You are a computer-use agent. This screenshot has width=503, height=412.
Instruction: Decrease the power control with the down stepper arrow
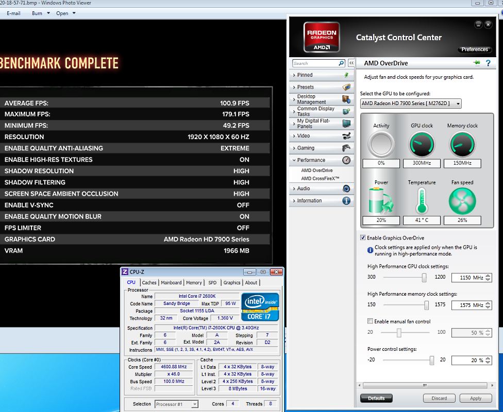point(488,363)
